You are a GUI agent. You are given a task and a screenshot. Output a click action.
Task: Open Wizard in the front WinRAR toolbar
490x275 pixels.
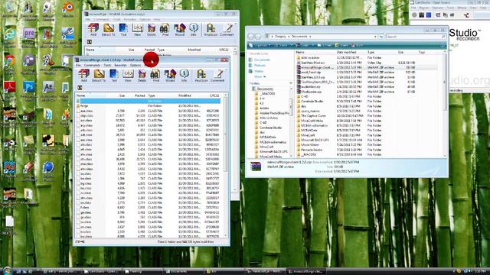coord(170,76)
